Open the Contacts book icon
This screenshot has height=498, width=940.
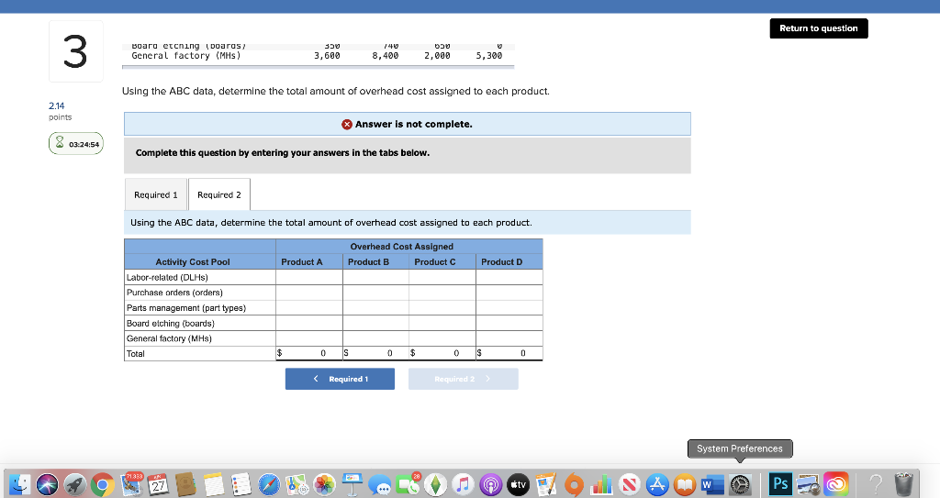[x=185, y=484]
